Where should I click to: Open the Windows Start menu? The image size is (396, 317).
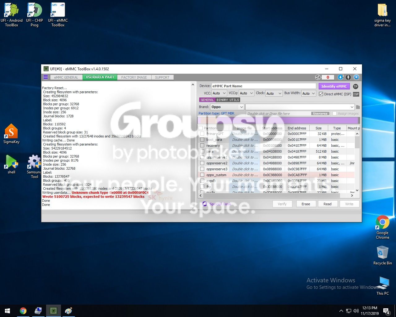pyautogui.click(x=7, y=311)
